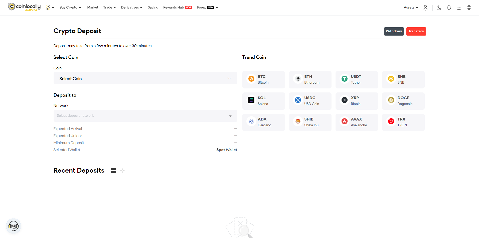Open the Select Coin dropdown
This screenshot has height=238, width=479.
(145, 78)
